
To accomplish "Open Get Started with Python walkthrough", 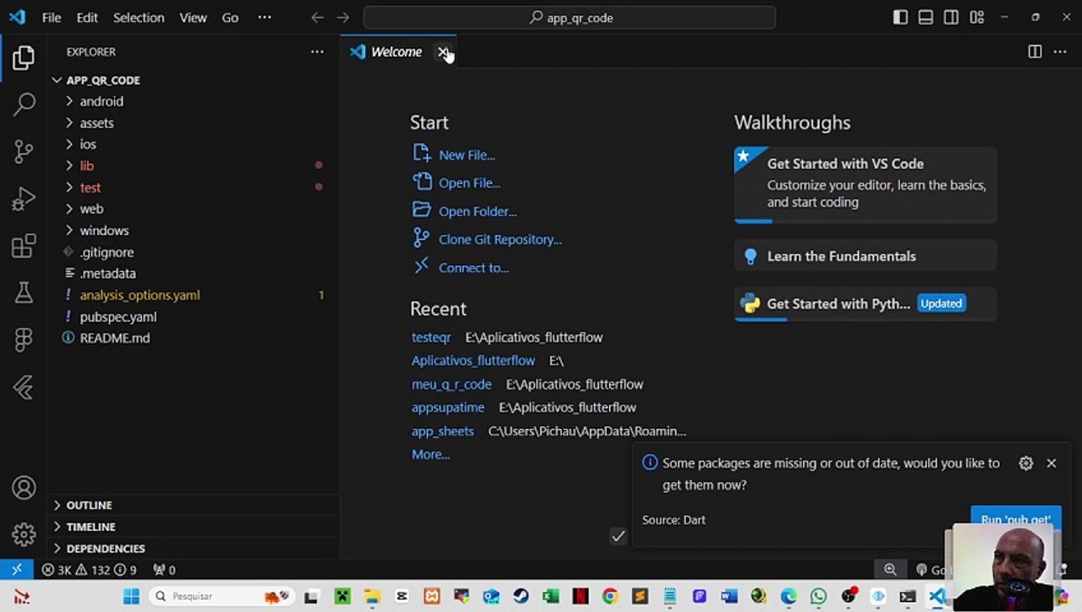I will pyautogui.click(x=865, y=303).
